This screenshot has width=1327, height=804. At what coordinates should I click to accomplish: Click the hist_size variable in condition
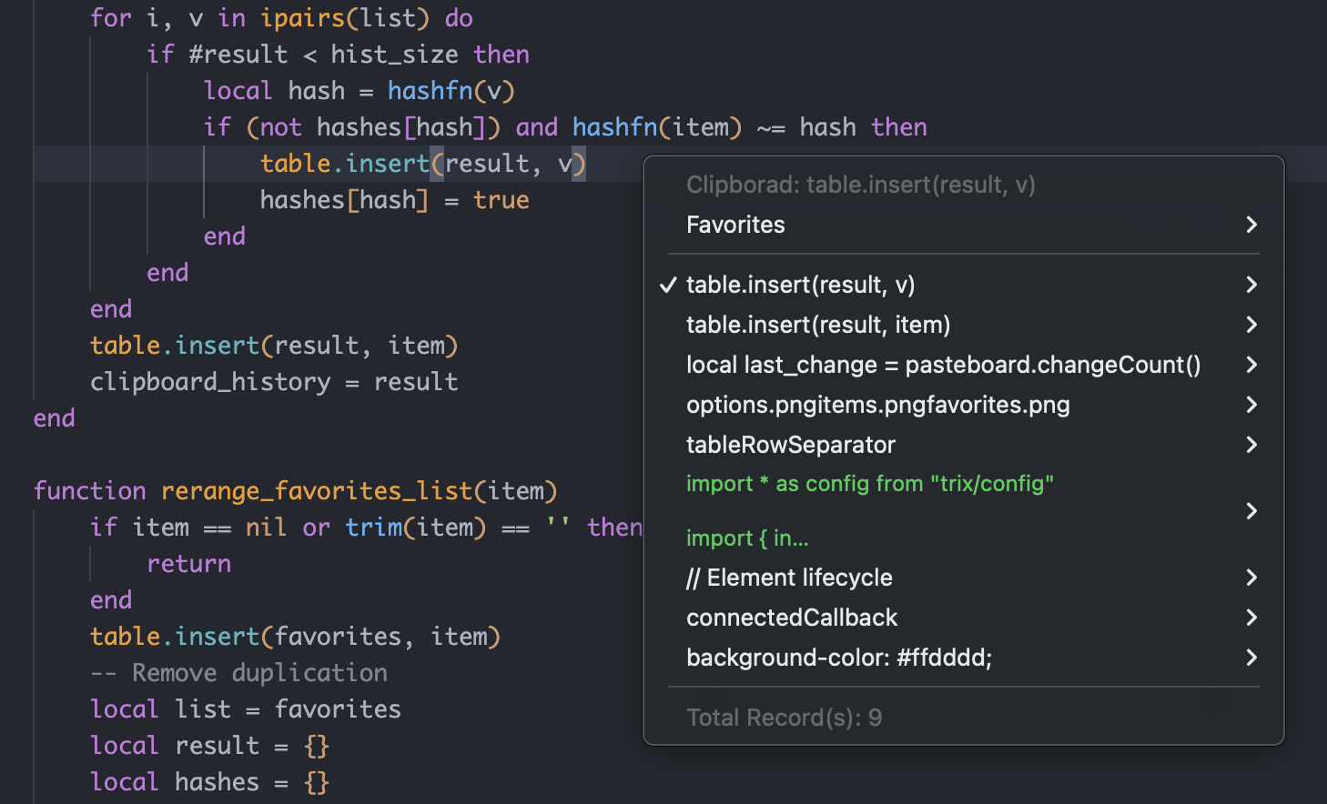click(x=394, y=55)
